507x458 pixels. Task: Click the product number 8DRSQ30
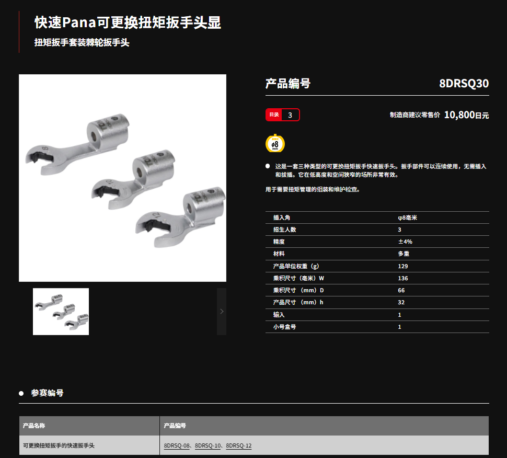click(x=464, y=84)
